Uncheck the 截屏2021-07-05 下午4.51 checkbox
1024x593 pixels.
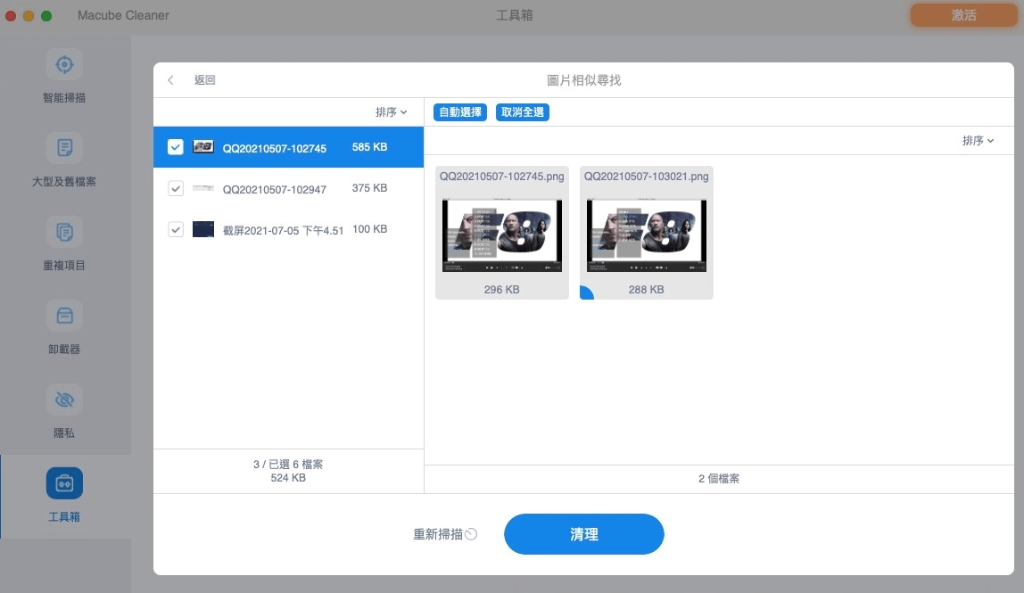[175, 229]
